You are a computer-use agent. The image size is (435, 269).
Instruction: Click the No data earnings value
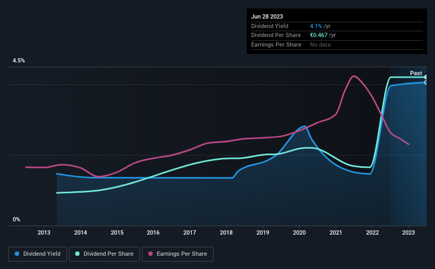pos(320,44)
